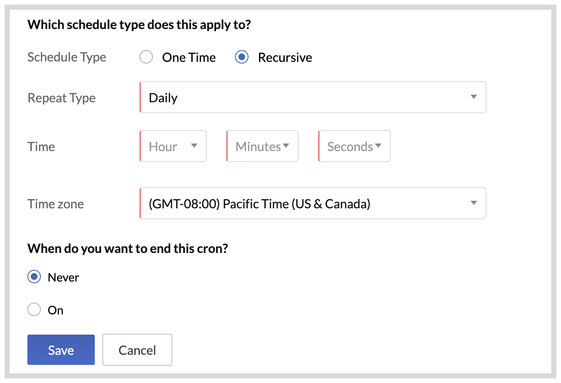Click the Daily repeat value text

(x=163, y=97)
